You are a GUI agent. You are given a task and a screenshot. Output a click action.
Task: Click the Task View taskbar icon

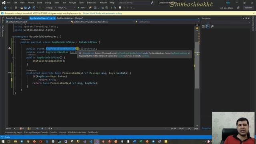(x=9, y=141)
